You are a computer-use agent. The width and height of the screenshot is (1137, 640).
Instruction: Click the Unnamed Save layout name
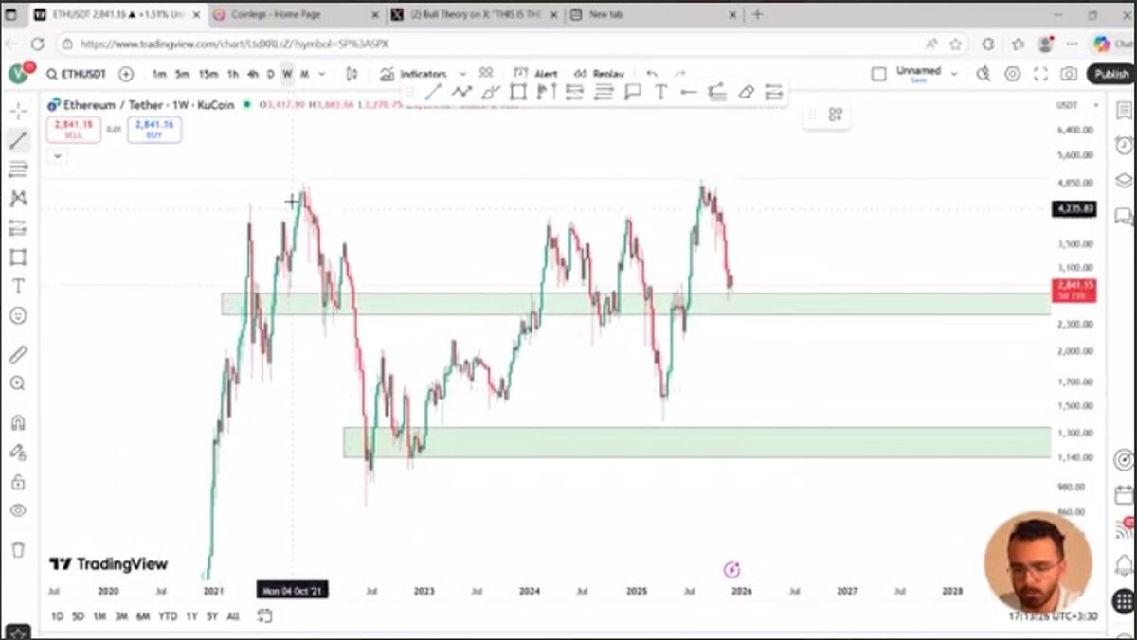(918, 75)
